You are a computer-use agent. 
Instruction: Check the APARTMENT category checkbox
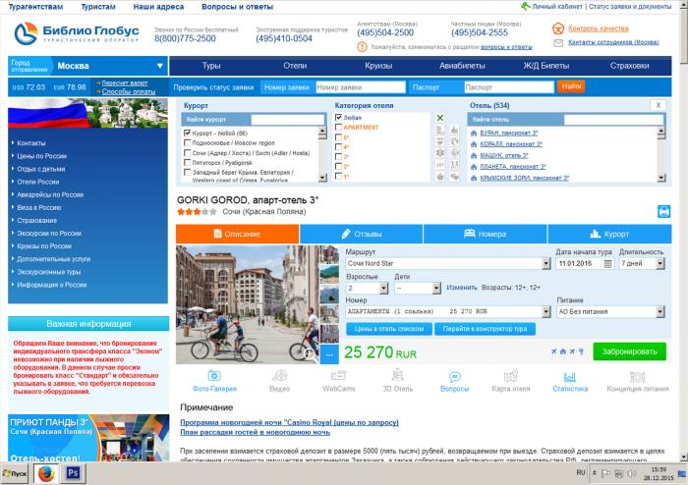(x=338, y=127)
